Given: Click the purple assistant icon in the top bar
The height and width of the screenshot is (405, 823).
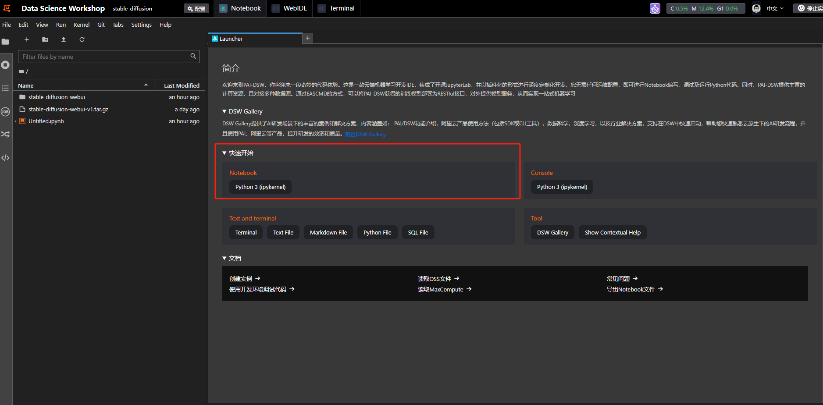Looking at the screenshot, I should tap(655, 8).
